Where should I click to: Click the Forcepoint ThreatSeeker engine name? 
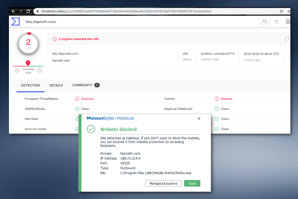tap(41, 99)
